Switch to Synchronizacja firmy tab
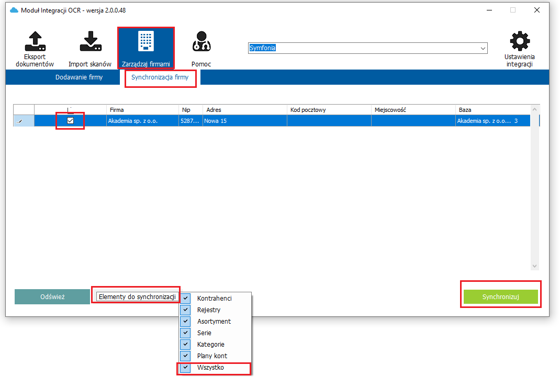This screenshot has width=560, height=377. [160, 77]
